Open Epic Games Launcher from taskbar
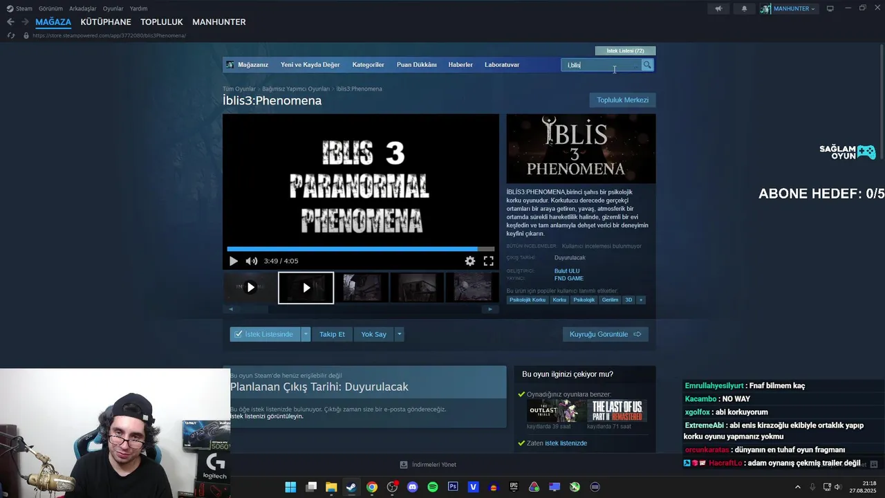 [x=514, y=487]
